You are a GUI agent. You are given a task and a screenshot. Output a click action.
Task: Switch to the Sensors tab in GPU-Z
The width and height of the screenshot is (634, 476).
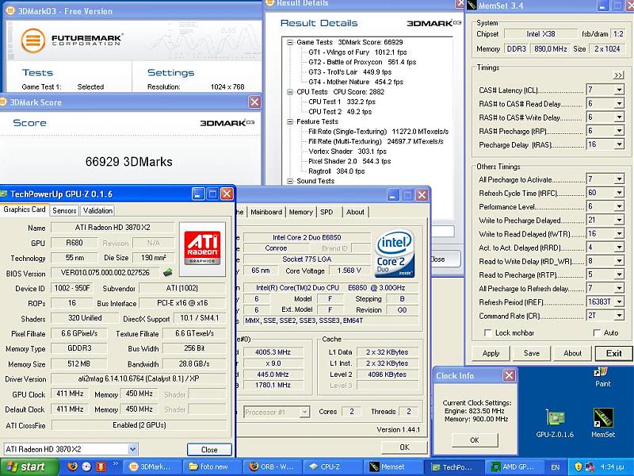point(64,211)
